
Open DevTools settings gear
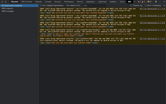156,2
